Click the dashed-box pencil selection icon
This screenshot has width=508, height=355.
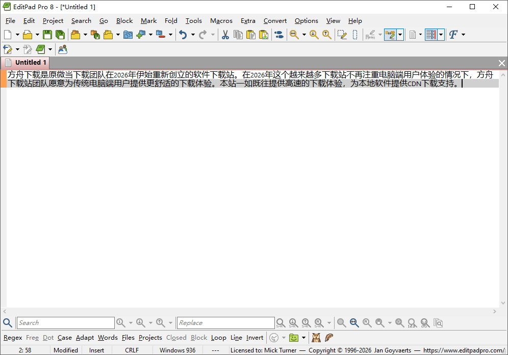(x=342, y=35)
